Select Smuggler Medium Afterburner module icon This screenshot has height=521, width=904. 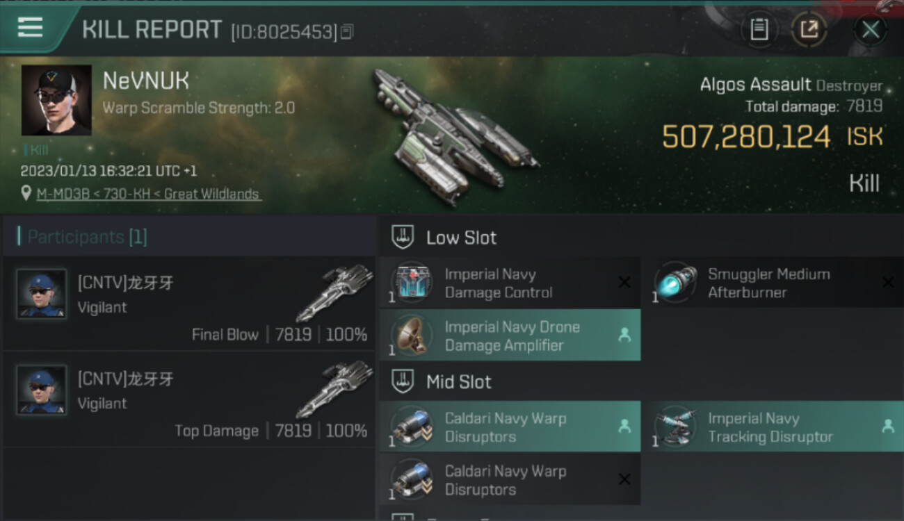tap(676, 283)
